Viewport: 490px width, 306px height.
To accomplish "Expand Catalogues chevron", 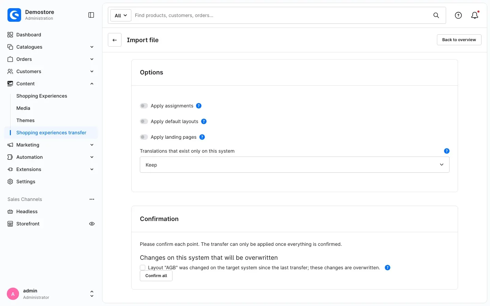I will click(x=92, y=47).
